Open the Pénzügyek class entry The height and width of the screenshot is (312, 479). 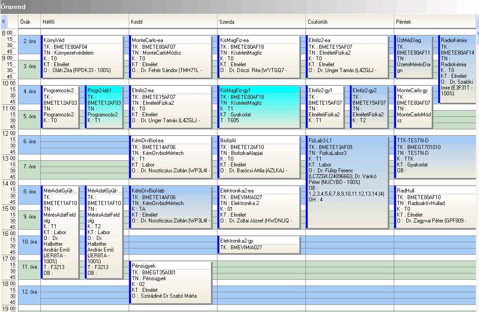click(x=170, y=282)
